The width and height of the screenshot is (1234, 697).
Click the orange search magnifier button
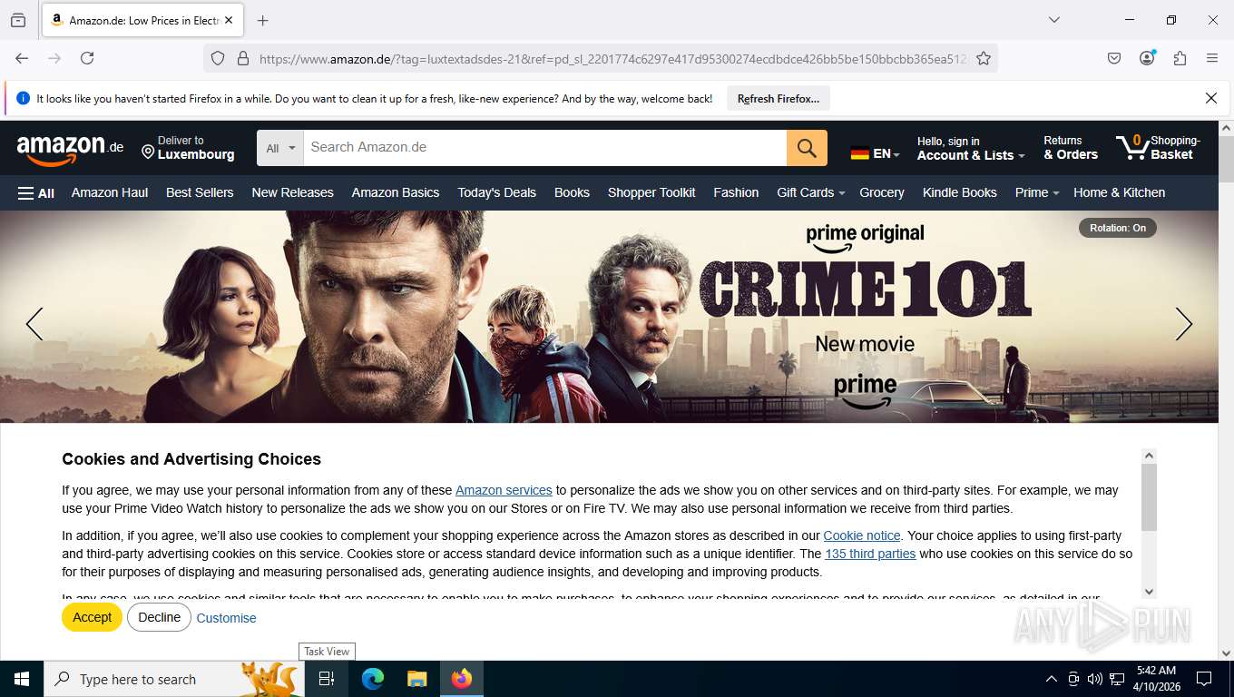(x=807, y=148)
